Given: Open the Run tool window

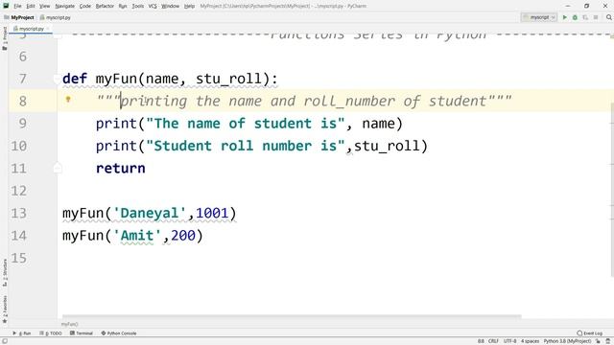Looking at the screenshot, I should [x=21, y=333].
